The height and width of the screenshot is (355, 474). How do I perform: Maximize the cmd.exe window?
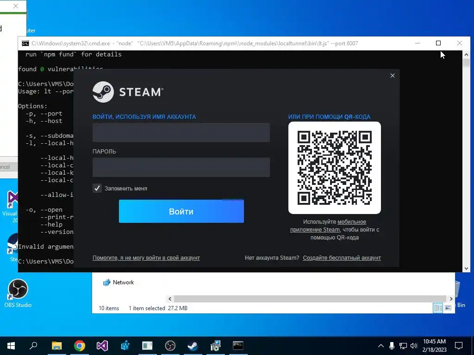(x=438, y=43)
